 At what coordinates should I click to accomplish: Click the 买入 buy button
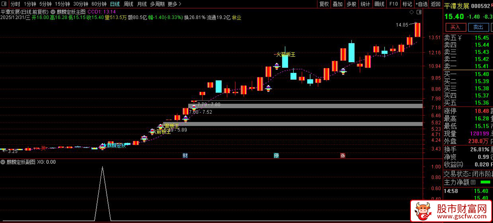tap(456, 27)
